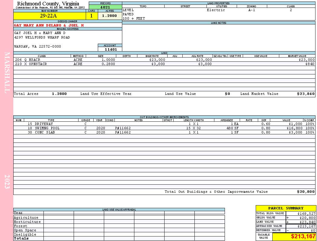Viewport: 317px width, 241px height.
Task: Click base rate $3,000 in land row
Action: click(x=158, y=64)
